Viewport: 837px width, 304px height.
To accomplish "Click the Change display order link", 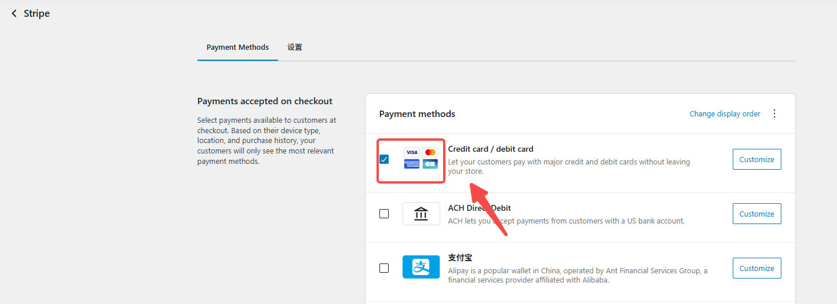I will [725, 114].
